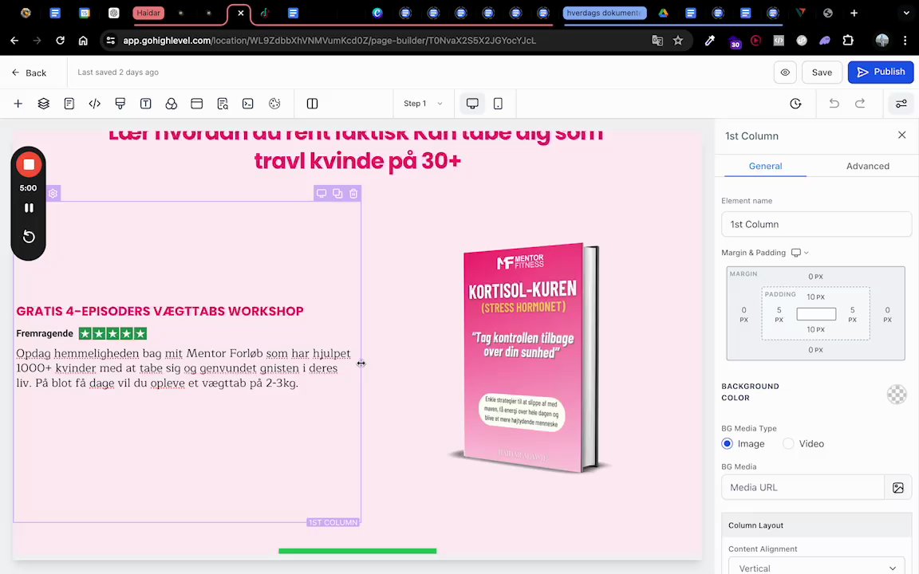Switch to the hverdags dokument tab
Image resolution: width=919 pixels, height=574 pixels.
604,13
